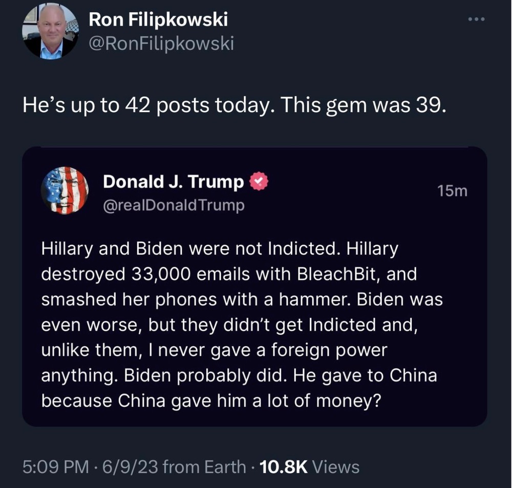Open the 10.8K Views count
The width and height of the screenshot is (512, 488).
point(310,467)
